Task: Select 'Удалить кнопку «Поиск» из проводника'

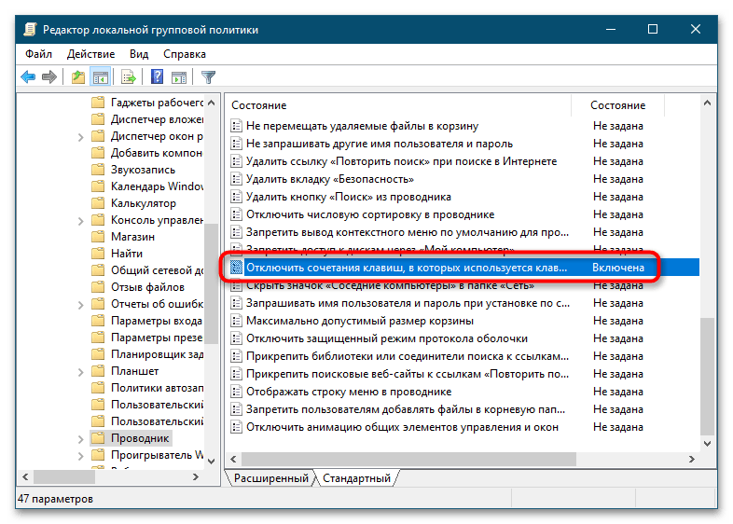Action: pyautogui.click(x=348, y=197)
